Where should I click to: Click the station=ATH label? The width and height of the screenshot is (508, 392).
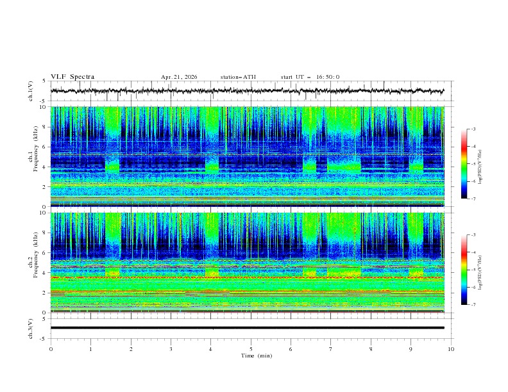[x=238, y=77]
